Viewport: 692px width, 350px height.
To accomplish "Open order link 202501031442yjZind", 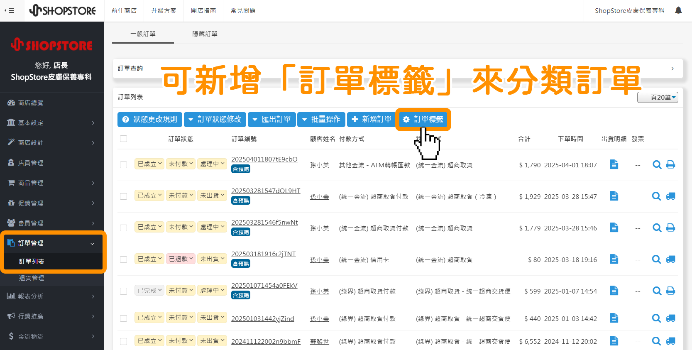I will (x=263, y=319).
